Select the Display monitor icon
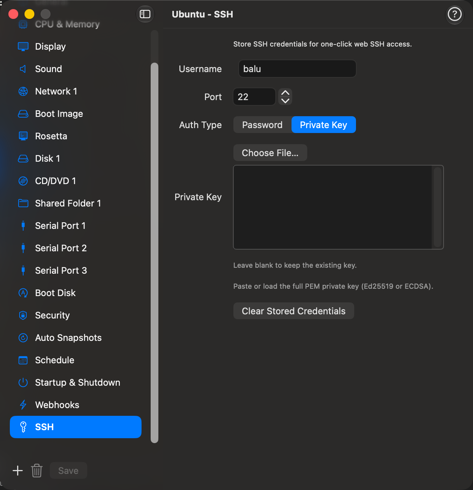 (x=23, y=47)
